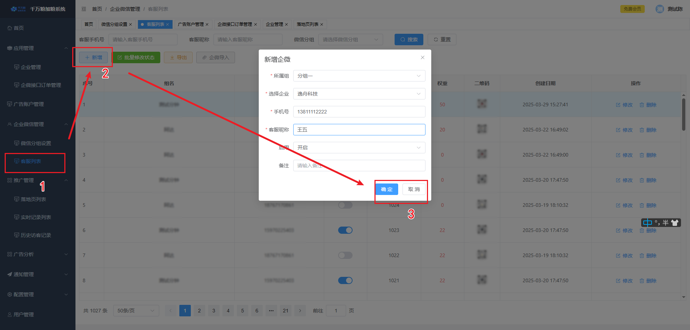Expand the 选择企业 dropdown showing 逸舟科技

(359, 94)
